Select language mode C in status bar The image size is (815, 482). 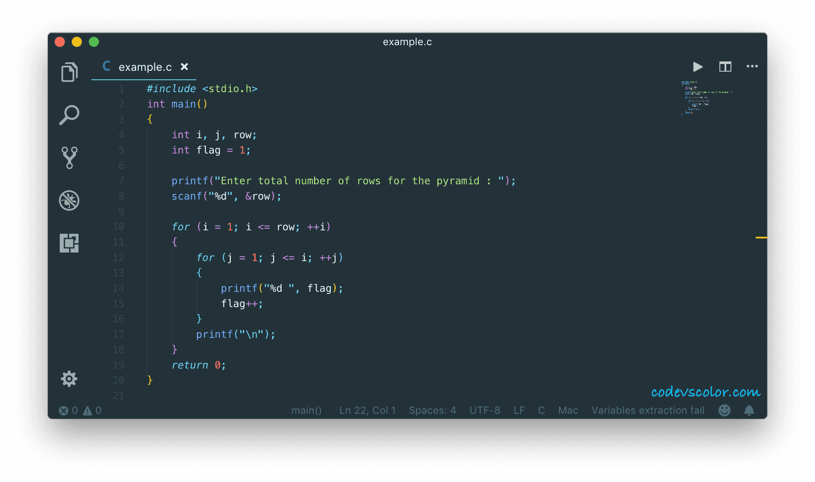click(x=541, y=410)
